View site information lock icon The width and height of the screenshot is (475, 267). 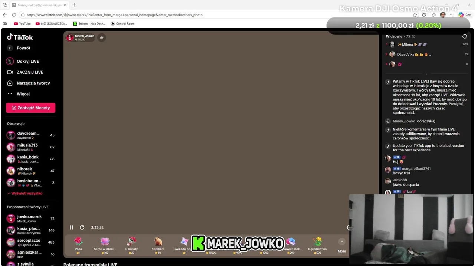pos(23,15)
